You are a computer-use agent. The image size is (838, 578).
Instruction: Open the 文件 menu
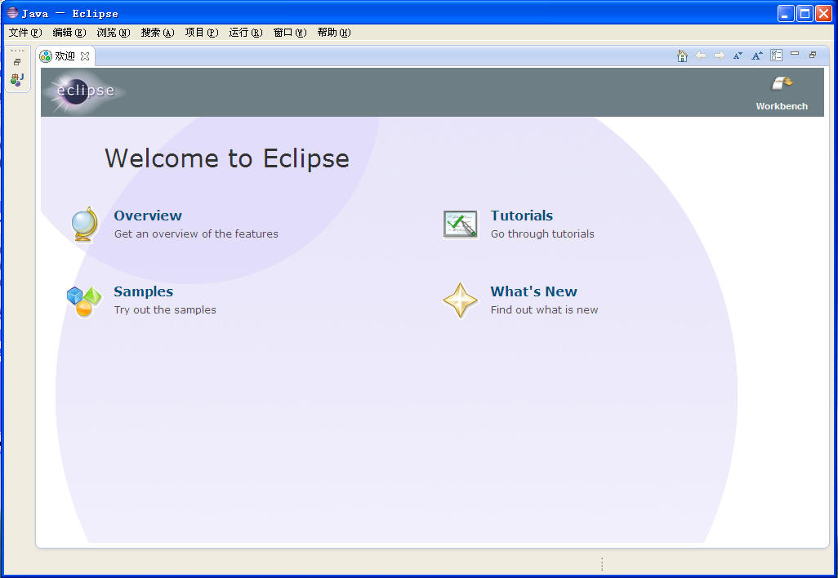tap(24, 33)
